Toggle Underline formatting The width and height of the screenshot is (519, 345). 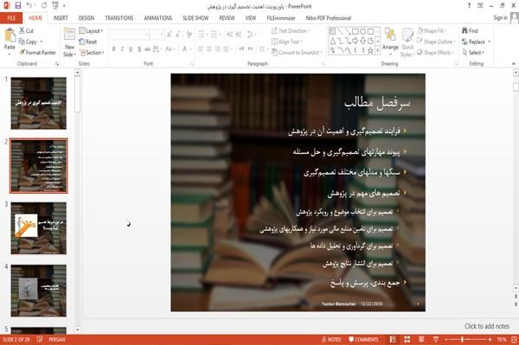coord(131,49)
